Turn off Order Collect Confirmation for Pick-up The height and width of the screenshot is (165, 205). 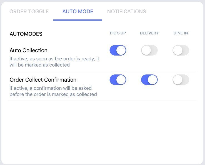tap(118, 80)
